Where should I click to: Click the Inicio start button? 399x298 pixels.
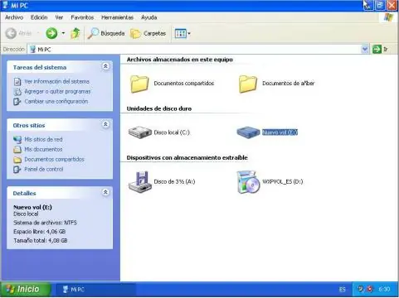(26, 289)
